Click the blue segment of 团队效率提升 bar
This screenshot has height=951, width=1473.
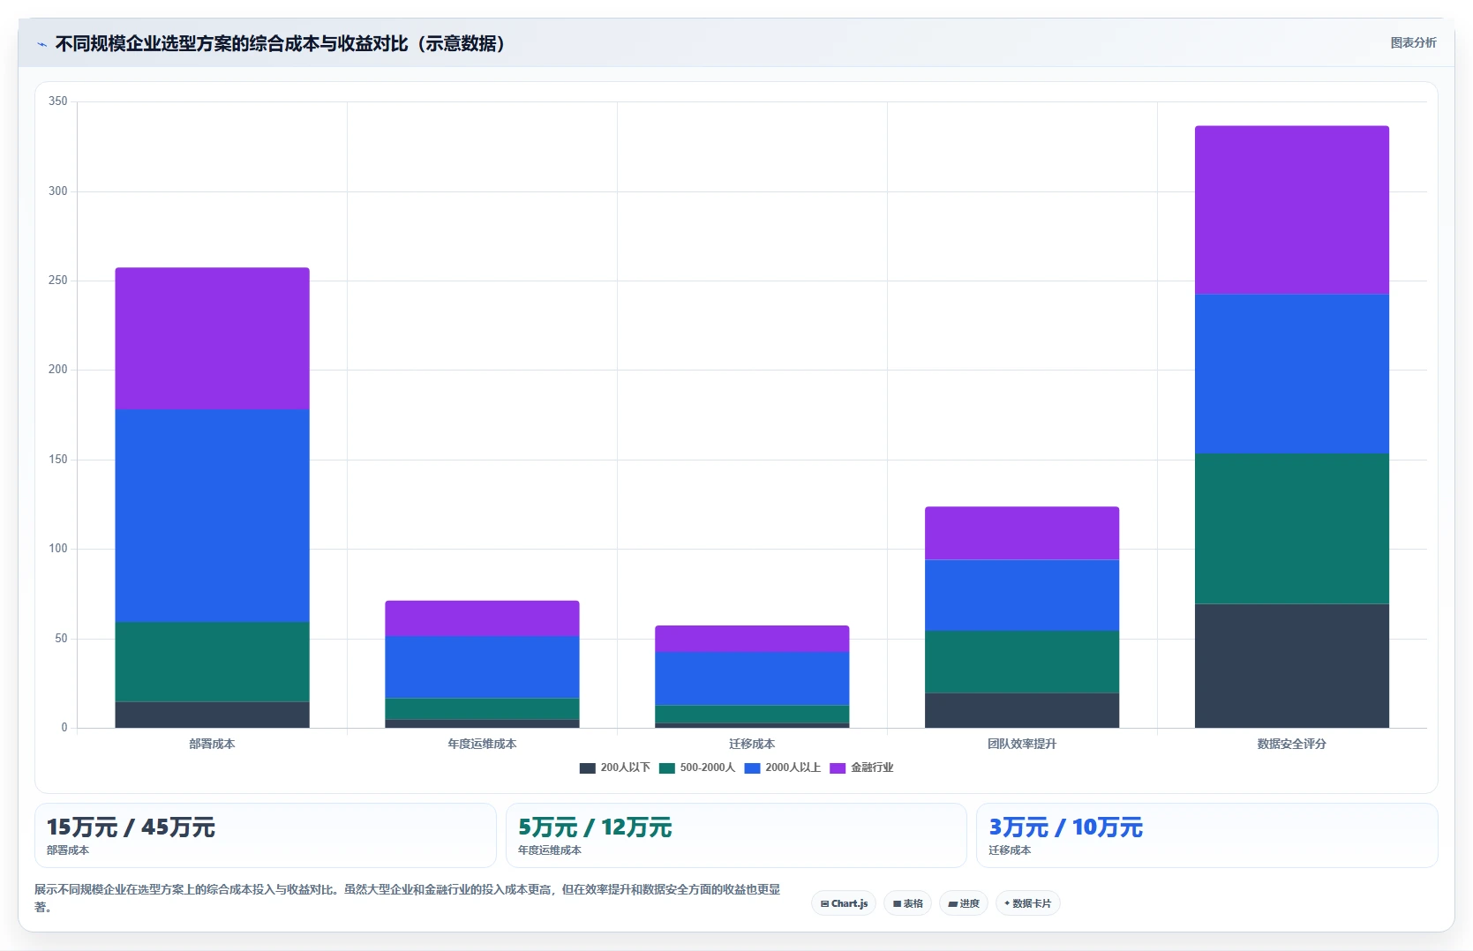[1022, 595]
